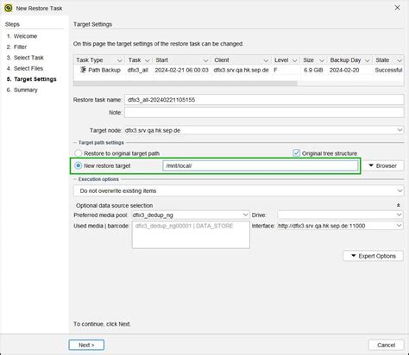Toggle the Original tree structure checkbox

pos(296,153)
